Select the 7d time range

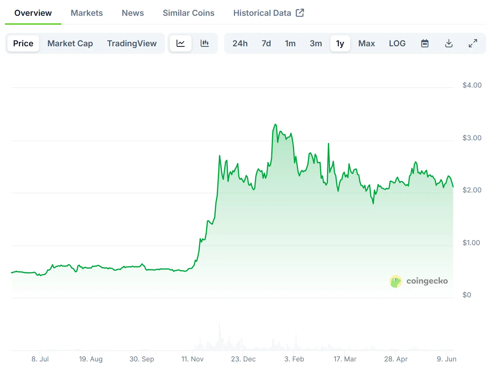point(266,43)
